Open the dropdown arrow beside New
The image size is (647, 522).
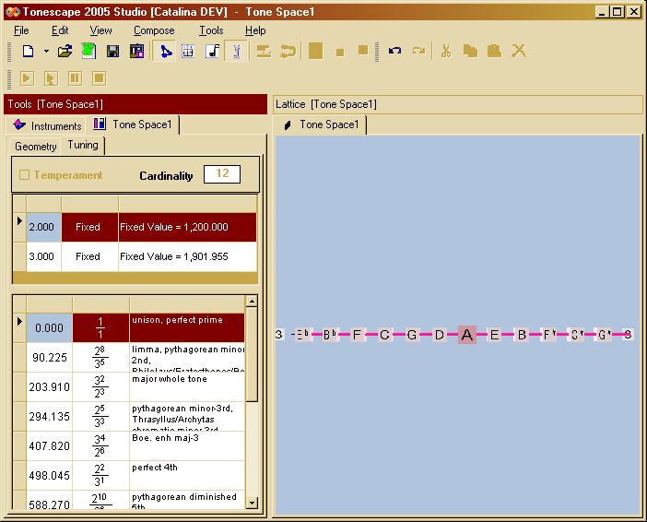[46, 52]
